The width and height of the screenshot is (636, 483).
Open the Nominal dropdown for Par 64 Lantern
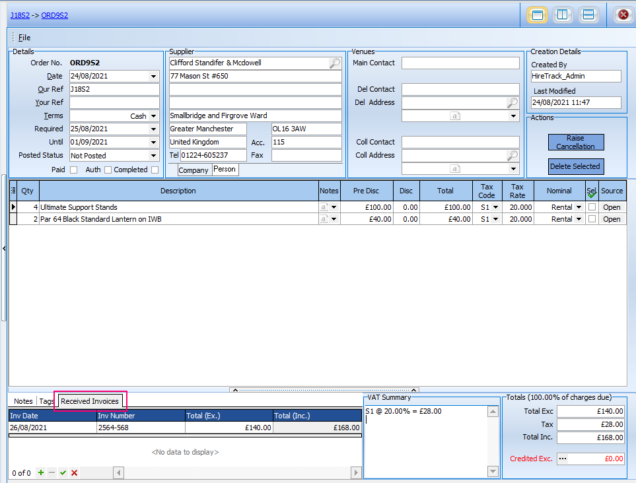pos(579,219)
